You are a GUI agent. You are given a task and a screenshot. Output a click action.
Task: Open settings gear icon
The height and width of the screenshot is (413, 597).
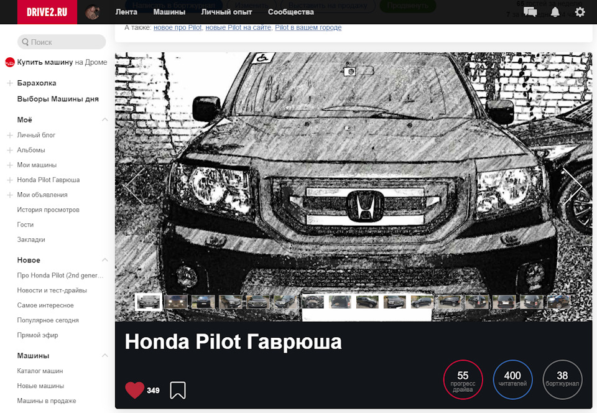580,12
